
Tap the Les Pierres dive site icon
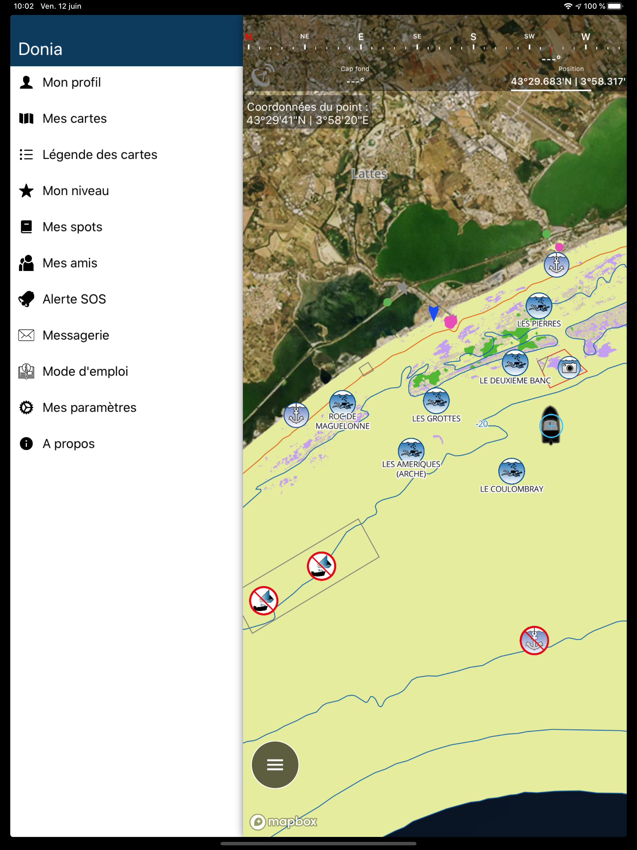(539, 306)
